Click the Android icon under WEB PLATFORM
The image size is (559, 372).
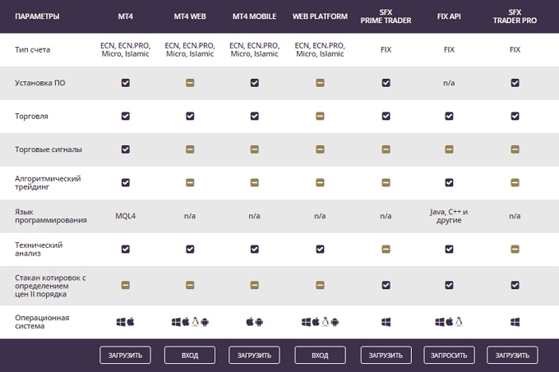[335, 322]
